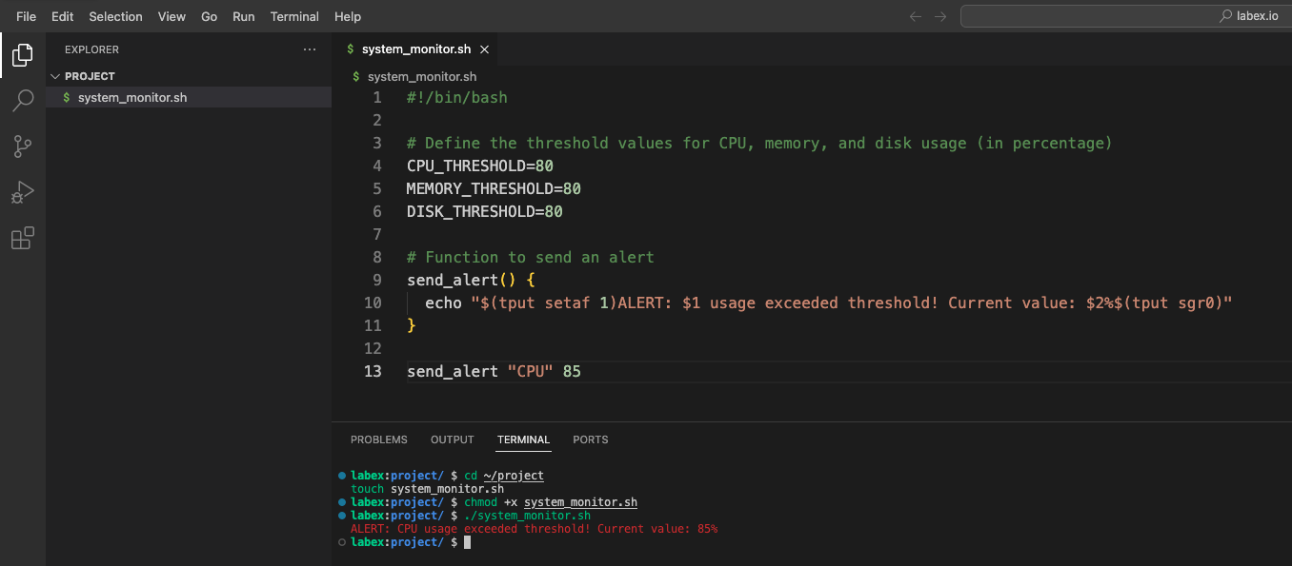This screenshot has height=566, width=1292.
Task: Open the Explorer view icon
Action: [21, 54]
